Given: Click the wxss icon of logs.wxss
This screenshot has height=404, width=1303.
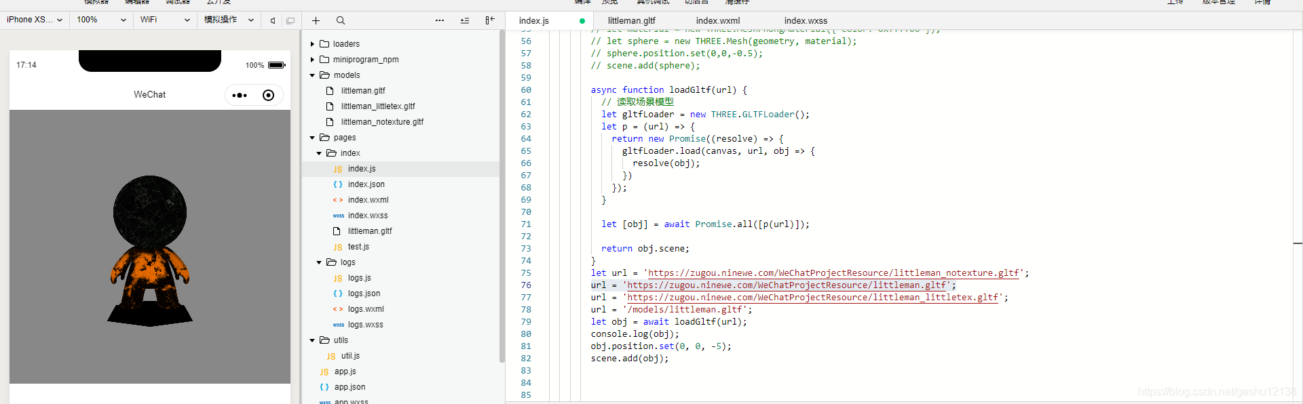Looking at the screenshot, I should click(339, 325).
